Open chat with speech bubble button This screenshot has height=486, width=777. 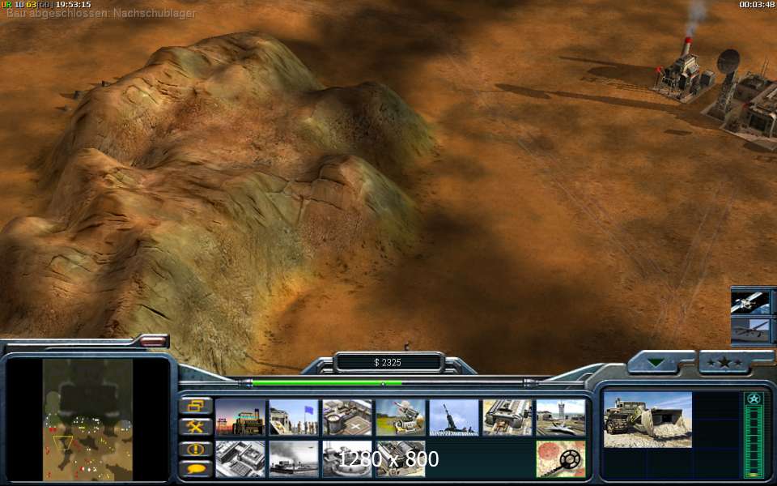click(196, 469)
